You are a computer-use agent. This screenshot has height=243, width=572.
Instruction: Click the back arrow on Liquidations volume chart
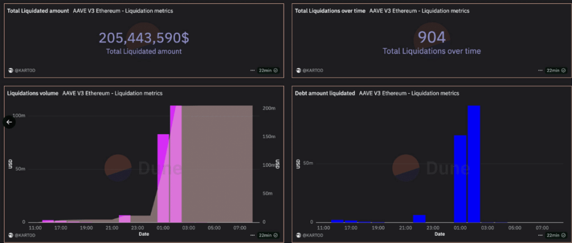click(9, 122)
